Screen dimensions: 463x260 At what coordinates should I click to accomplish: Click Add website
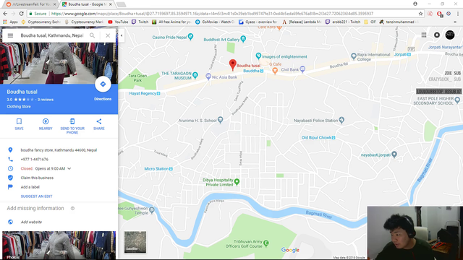tap(31, 222)
